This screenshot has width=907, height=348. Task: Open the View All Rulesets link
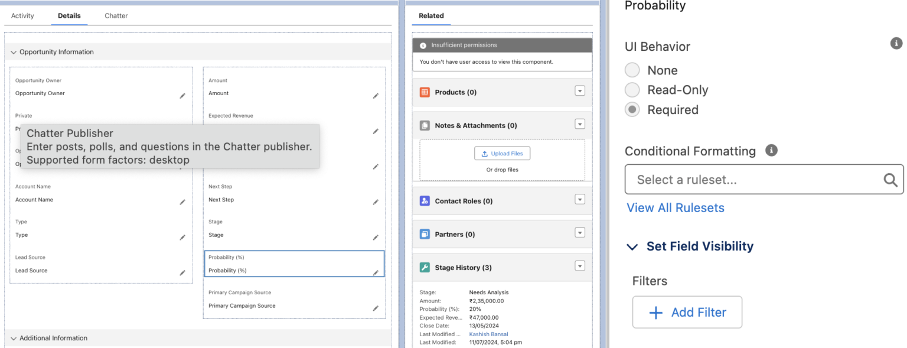coord(676,208)
